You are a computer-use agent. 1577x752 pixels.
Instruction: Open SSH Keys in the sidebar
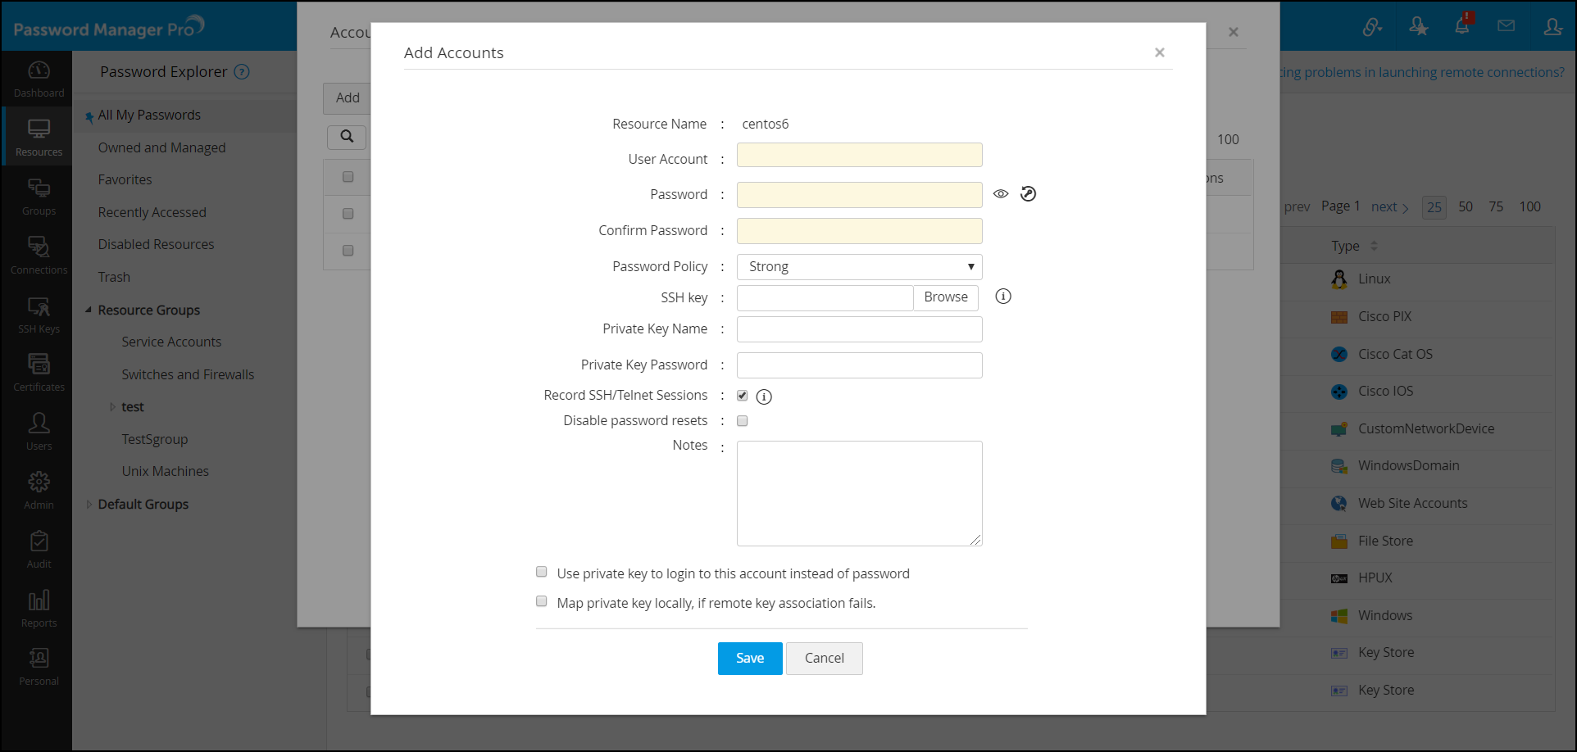click(x=39, y=315)
